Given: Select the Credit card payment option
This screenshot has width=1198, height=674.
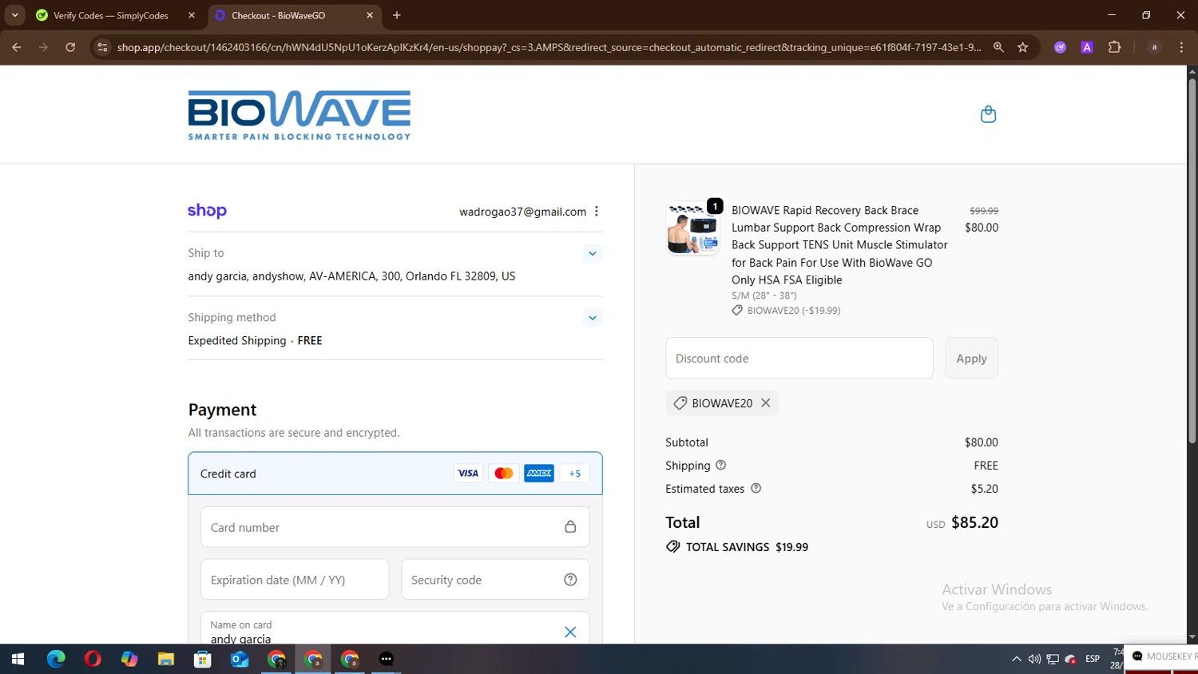Looking at the screenshot, I should point(395,474).
